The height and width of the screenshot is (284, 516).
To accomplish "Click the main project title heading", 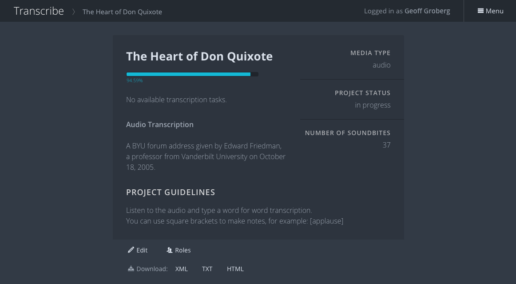I will (199, 56).
